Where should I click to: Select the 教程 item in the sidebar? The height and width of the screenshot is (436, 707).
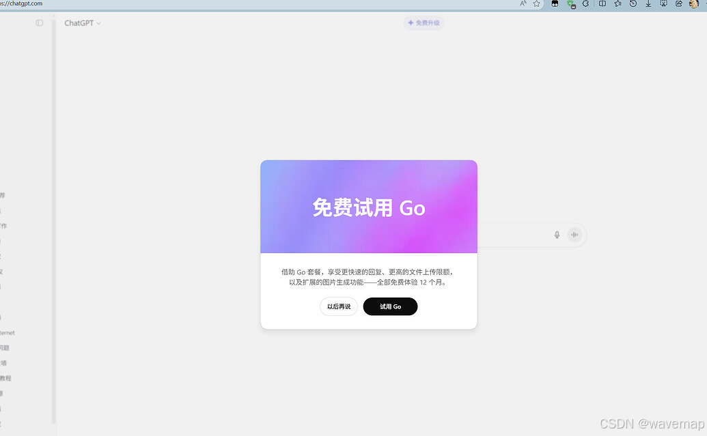5,378
